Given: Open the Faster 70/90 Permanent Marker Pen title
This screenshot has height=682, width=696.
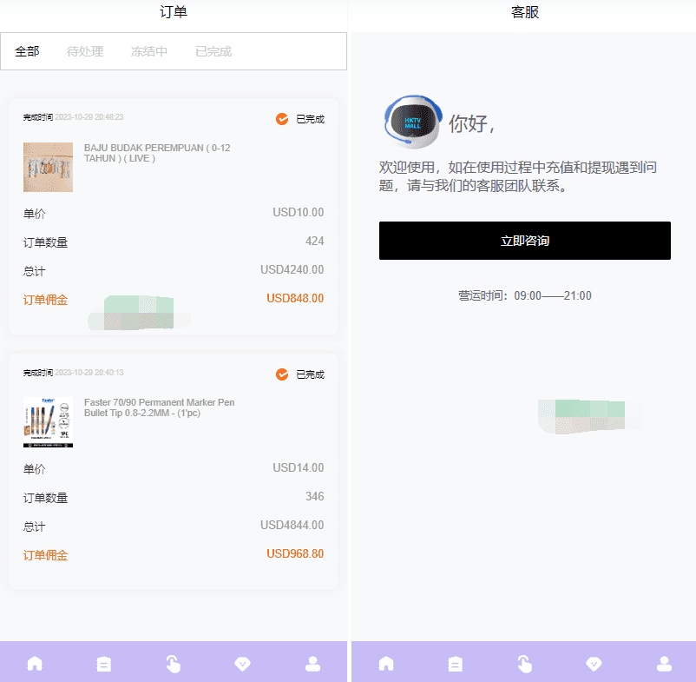Looking at the screenshot, I should click(x=159, y=407).
